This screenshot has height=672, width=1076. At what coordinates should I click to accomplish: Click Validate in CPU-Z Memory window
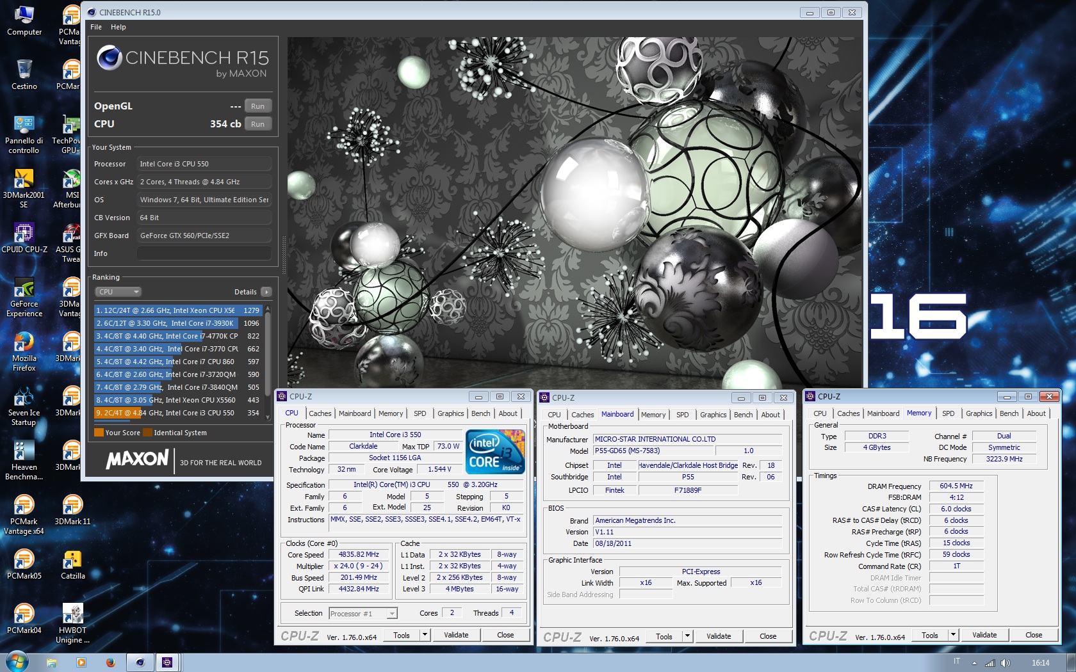point(984,635)
